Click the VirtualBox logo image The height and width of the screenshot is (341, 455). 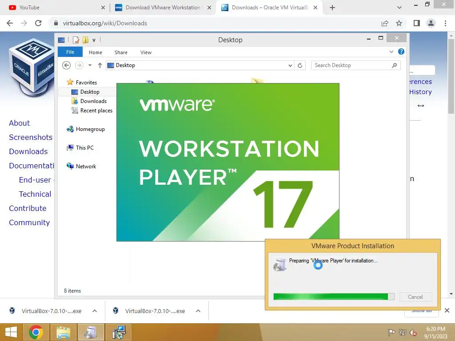pyautogui.click(x=32, y=68)
